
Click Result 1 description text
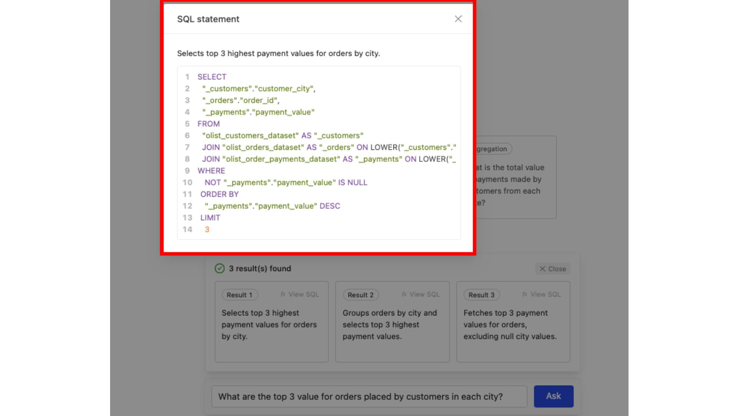(x=269, y=324)
